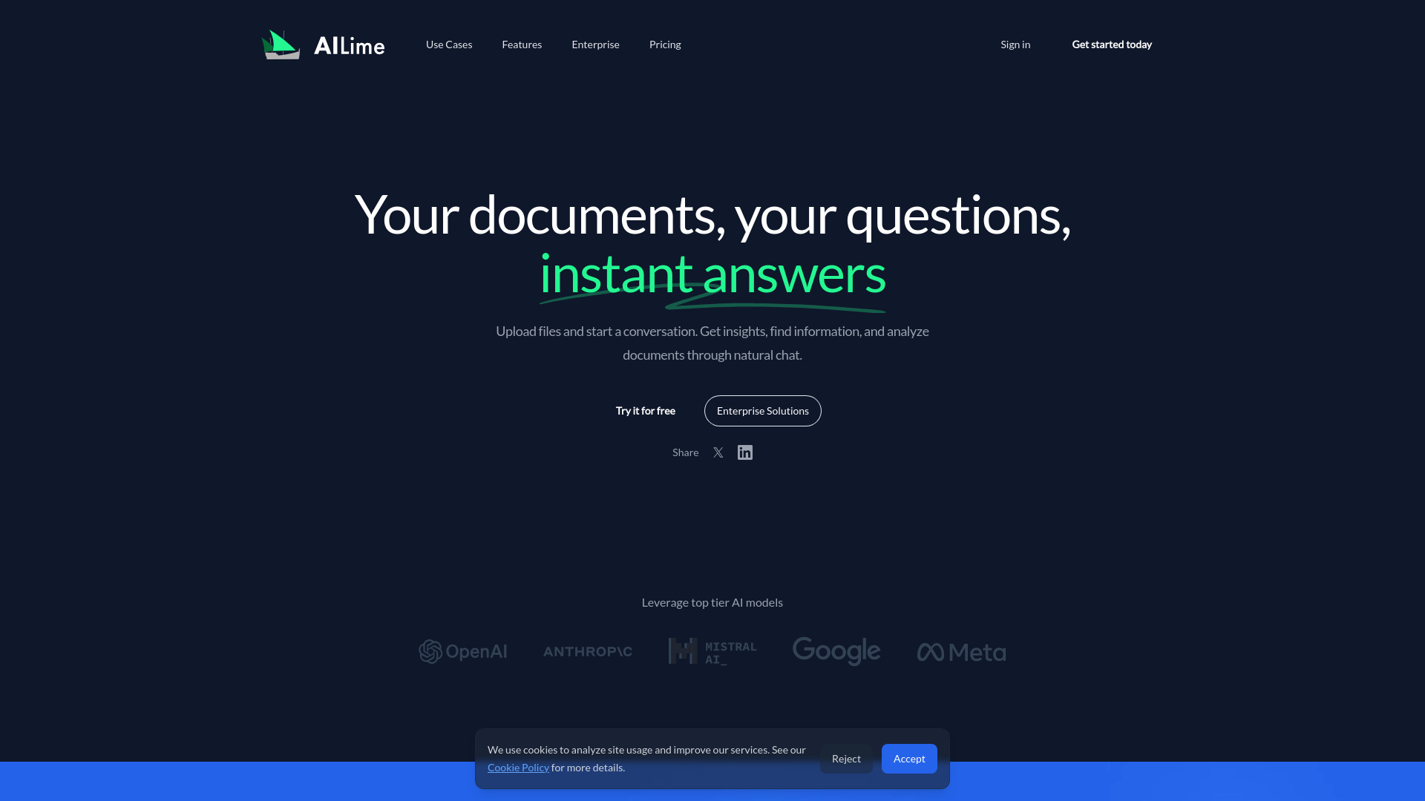
Task: Click the Meta logo icon
Action: tap(930, 651)
